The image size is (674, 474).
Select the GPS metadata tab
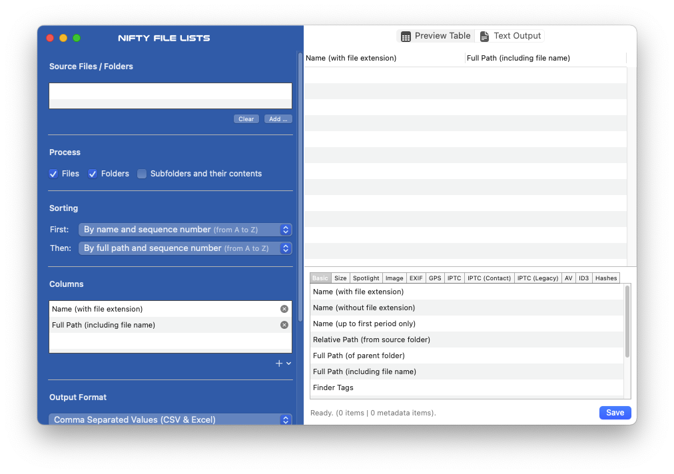pyautogui.click(x=435, y=278)
